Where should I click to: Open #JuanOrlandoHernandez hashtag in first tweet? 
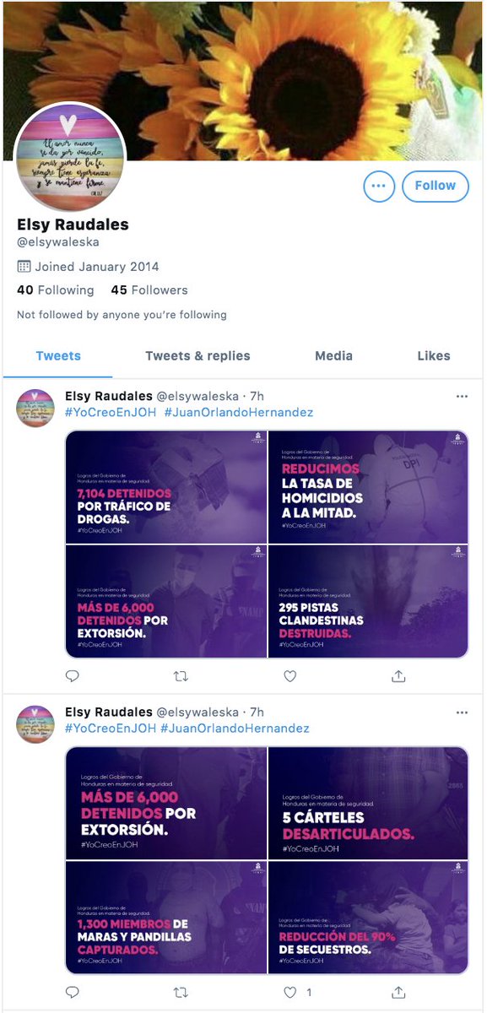coord(239,413)
